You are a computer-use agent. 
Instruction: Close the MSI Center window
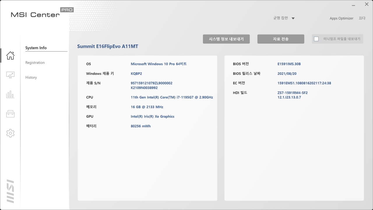point(367,4)
